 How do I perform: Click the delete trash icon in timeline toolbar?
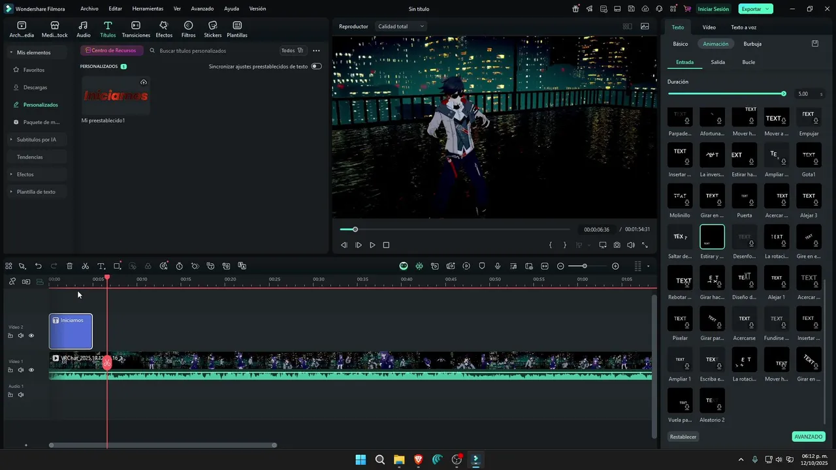(x=69, y=266)
